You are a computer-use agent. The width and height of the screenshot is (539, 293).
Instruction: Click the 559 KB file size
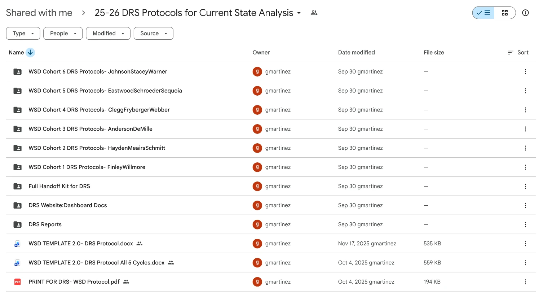point(432,263)
